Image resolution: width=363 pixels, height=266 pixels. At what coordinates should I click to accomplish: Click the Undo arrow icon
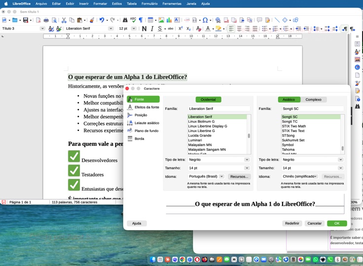tap(102, 20)
